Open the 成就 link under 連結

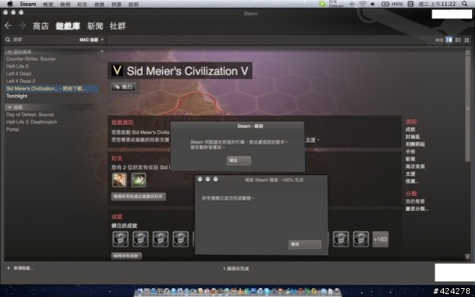(x=410, y=129)
